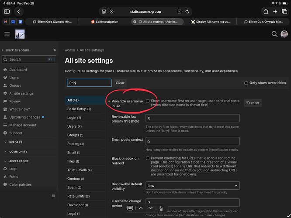Go back with the browser back arrow
Viewport: 291px width, 218px height.
pos(18,11)
